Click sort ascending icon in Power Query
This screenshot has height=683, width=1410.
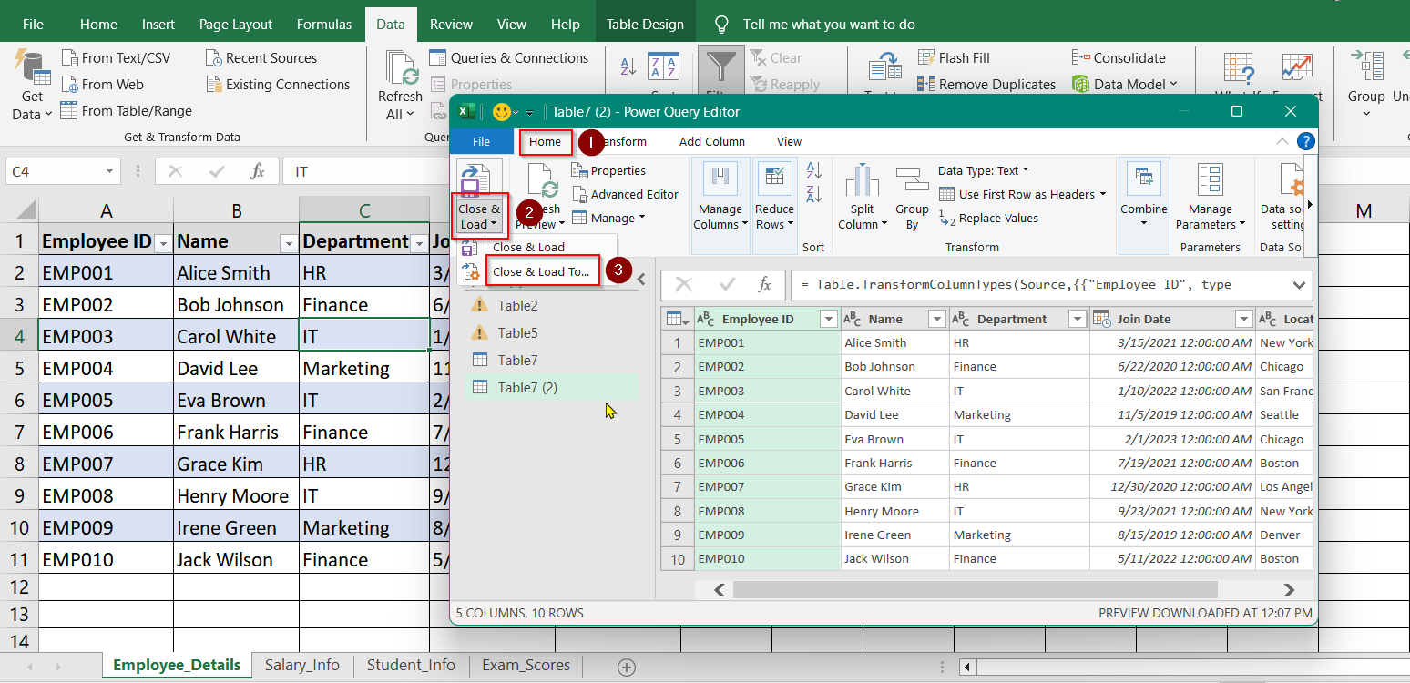click(814, 170)
